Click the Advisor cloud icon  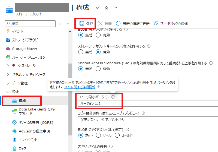[14, 131]
